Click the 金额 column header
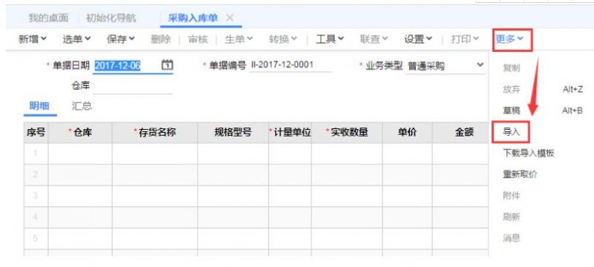 pos(460,132)
